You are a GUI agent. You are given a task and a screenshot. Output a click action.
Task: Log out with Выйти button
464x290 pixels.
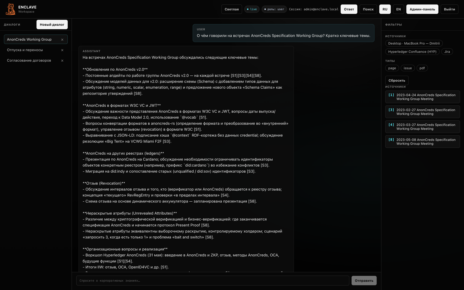pyautogui.click(x=449, y=9)
